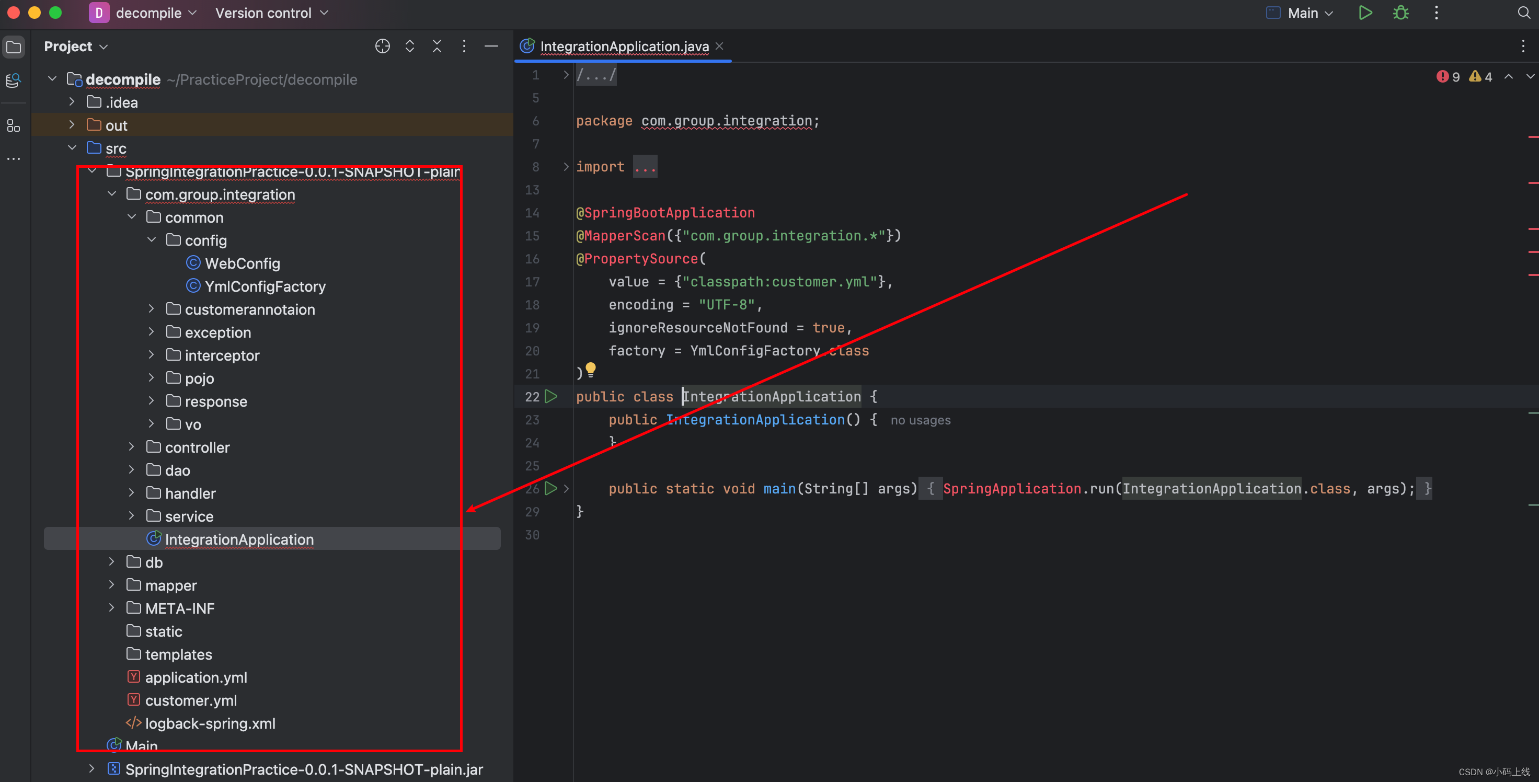Collapse all nodes in Project panel
Image resolution: width=1539 pixels, height=782 pixels.
[437, 47]
